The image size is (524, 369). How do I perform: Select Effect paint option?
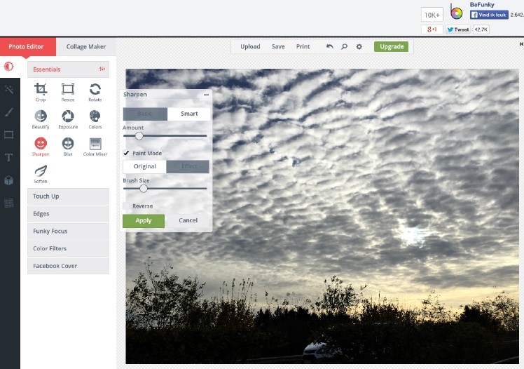(188, 166)
